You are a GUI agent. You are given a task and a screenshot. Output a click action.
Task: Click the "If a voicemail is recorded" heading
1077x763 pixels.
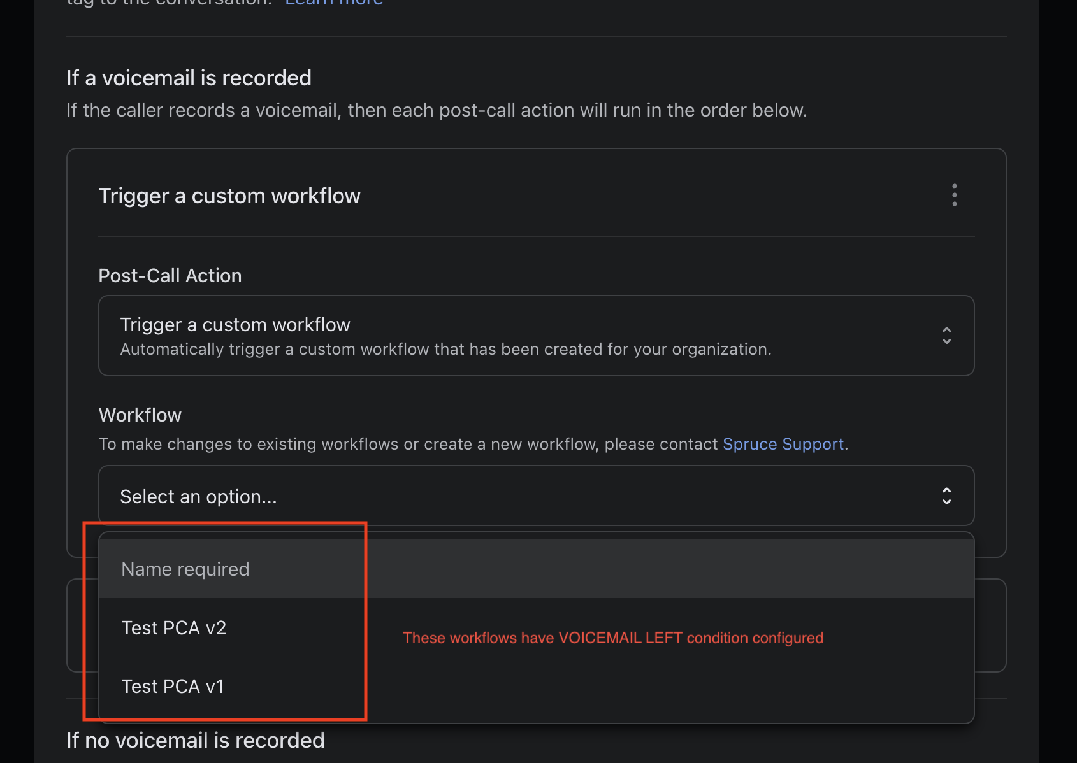pyautogui.click(x=189, y=78)
